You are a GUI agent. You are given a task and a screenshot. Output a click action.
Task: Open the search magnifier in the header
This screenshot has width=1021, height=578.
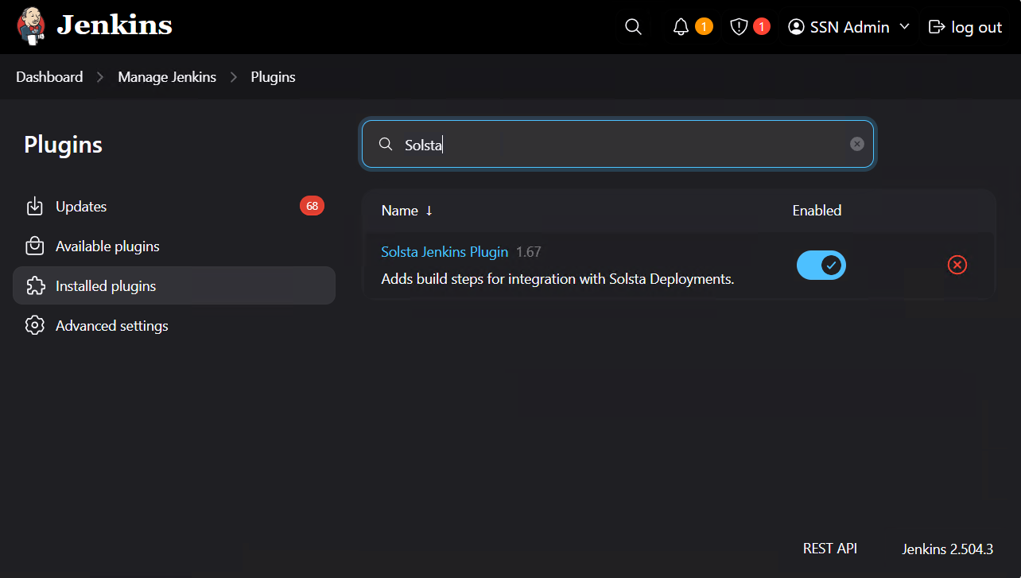(633, 27)
